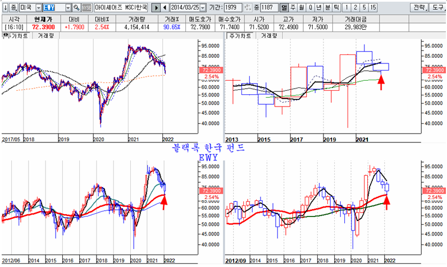Open the date picker dropdown for 2014/03/25
The image size is (447, 267).
(x=202, y=8)
